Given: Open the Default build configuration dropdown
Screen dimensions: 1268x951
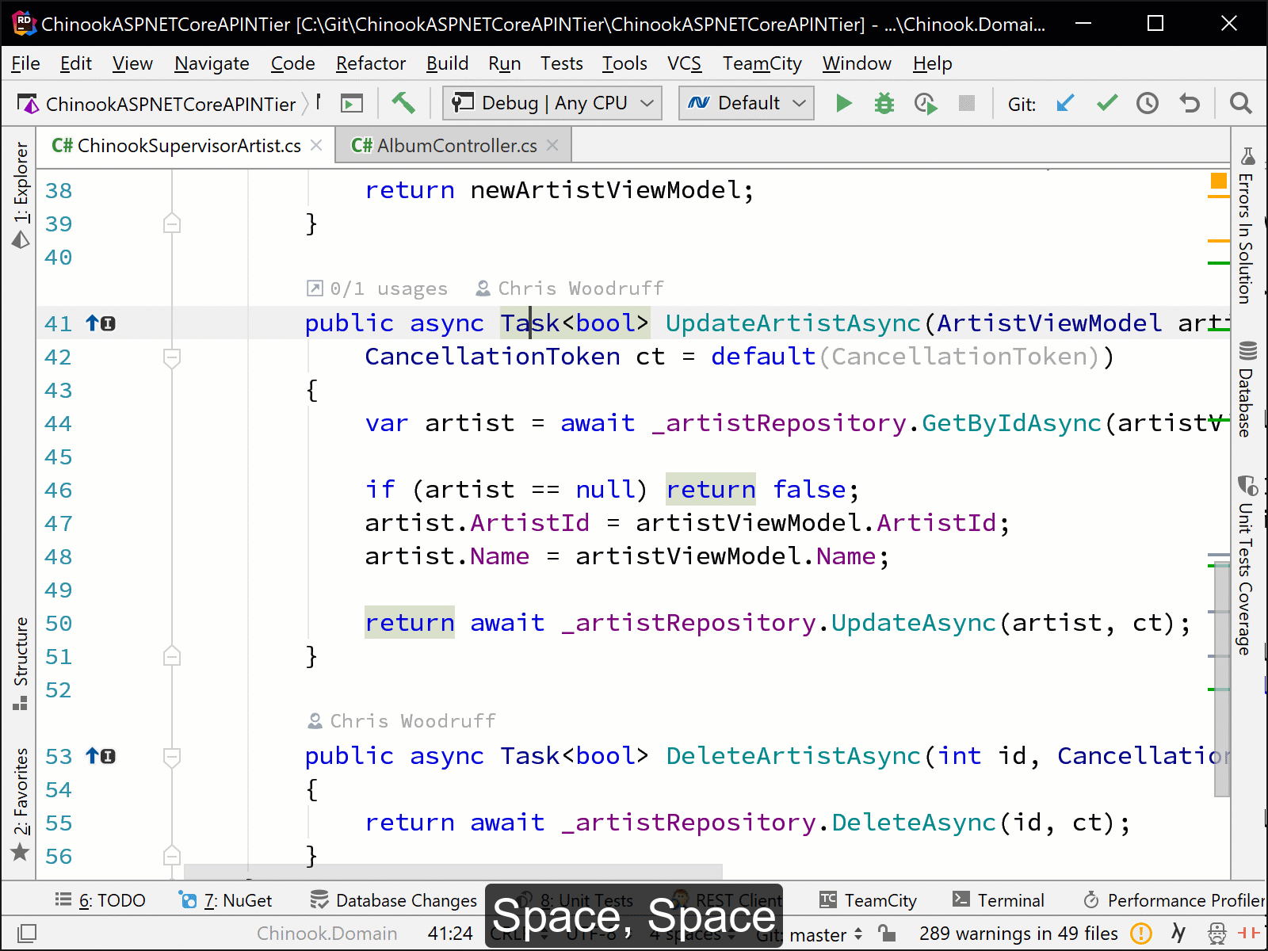Looking at the screenshot, I should 745,103.
